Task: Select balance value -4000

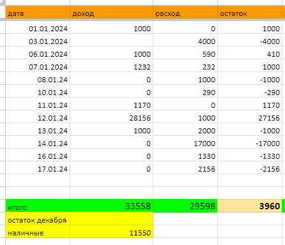Action: [250, 40]
